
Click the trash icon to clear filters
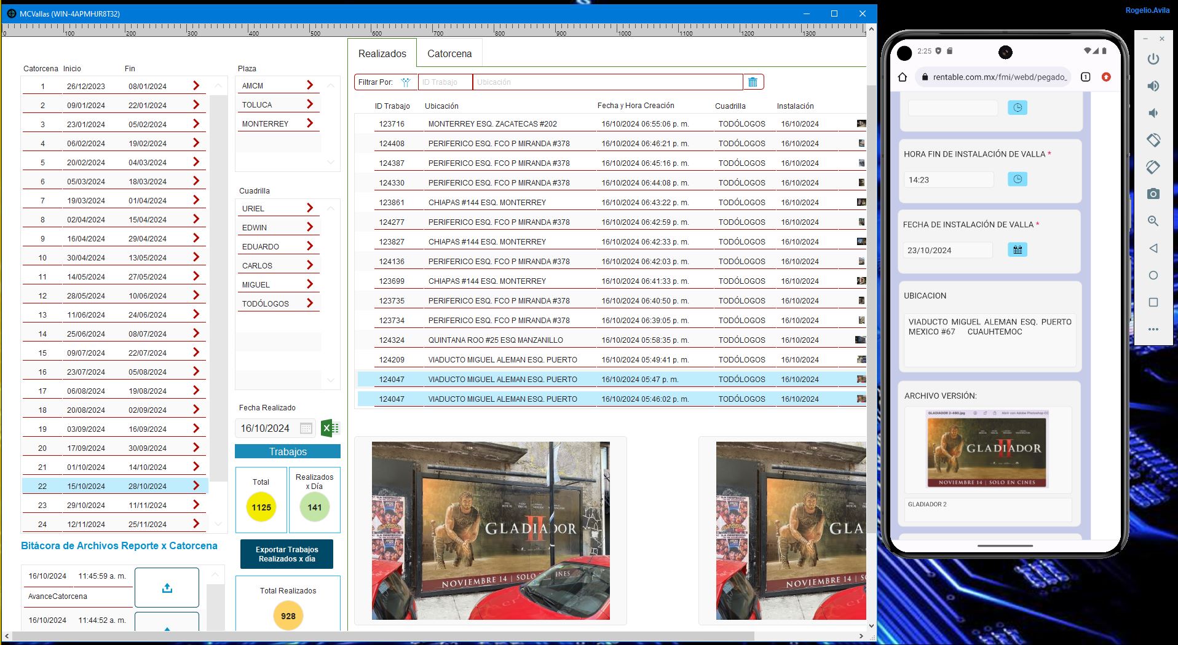[x=753, y=82]
